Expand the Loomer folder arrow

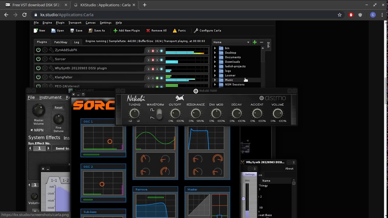click(x=215, y=75)
